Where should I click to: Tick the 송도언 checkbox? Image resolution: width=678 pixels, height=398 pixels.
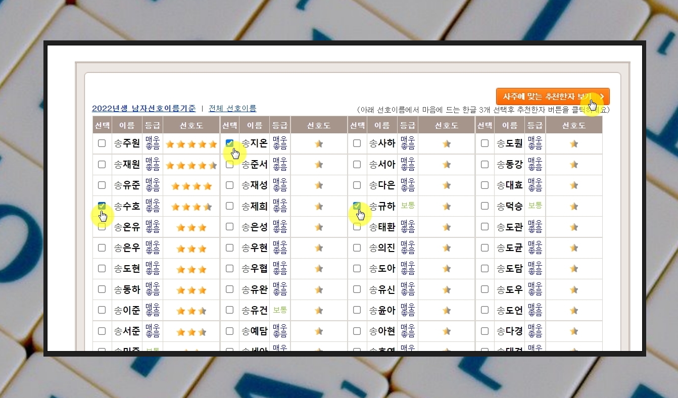pos(485,310)
